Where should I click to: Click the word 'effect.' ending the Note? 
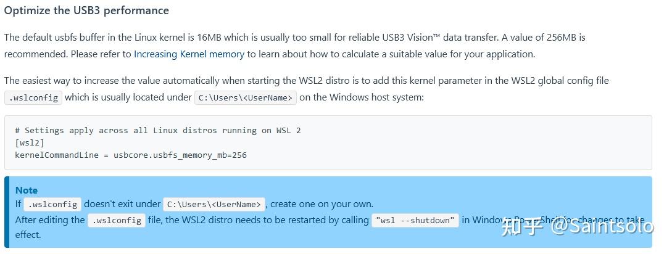point(28,235)
